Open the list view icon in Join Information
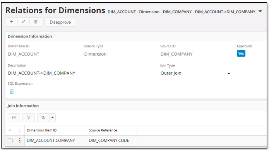Screen dimensions: 269x150 tap(14, 118)
